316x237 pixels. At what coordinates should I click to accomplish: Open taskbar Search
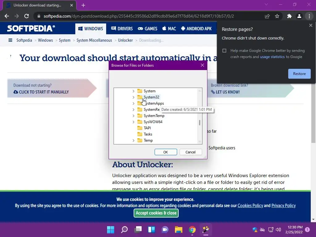(x=124, y=230)
